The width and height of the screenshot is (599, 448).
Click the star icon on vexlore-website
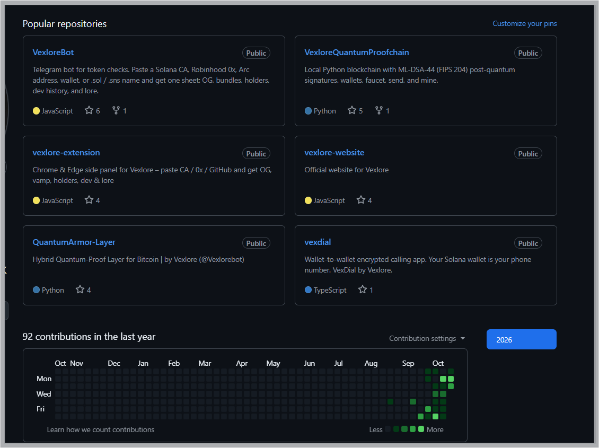pyautogui.click(x=361, y=200)
